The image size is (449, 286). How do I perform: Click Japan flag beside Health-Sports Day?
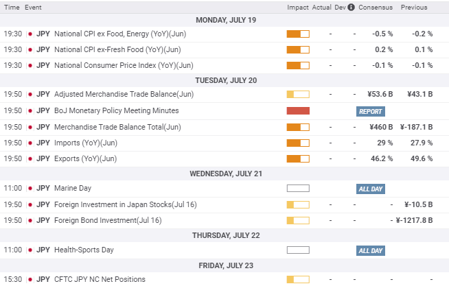point(30,250)
